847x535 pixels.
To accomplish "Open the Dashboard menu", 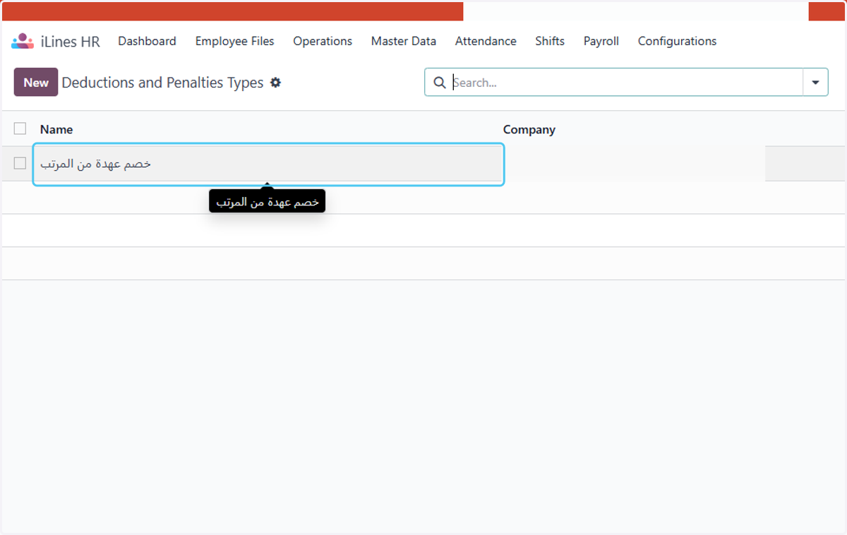I will click(147, 41).
